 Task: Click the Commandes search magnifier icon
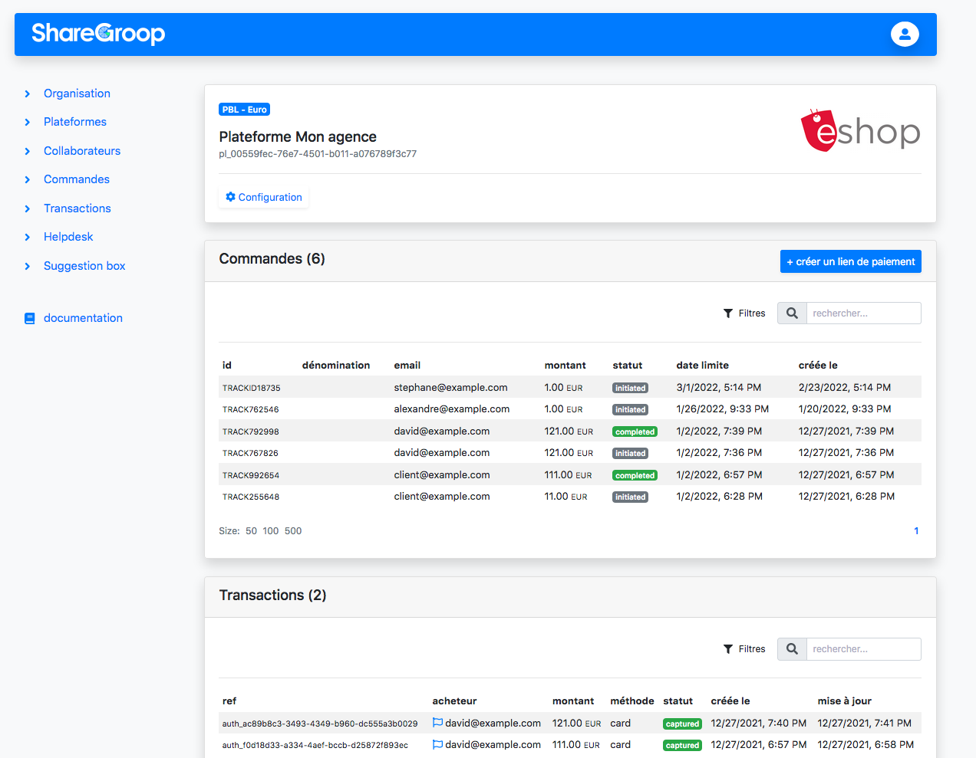coord(792,313)
